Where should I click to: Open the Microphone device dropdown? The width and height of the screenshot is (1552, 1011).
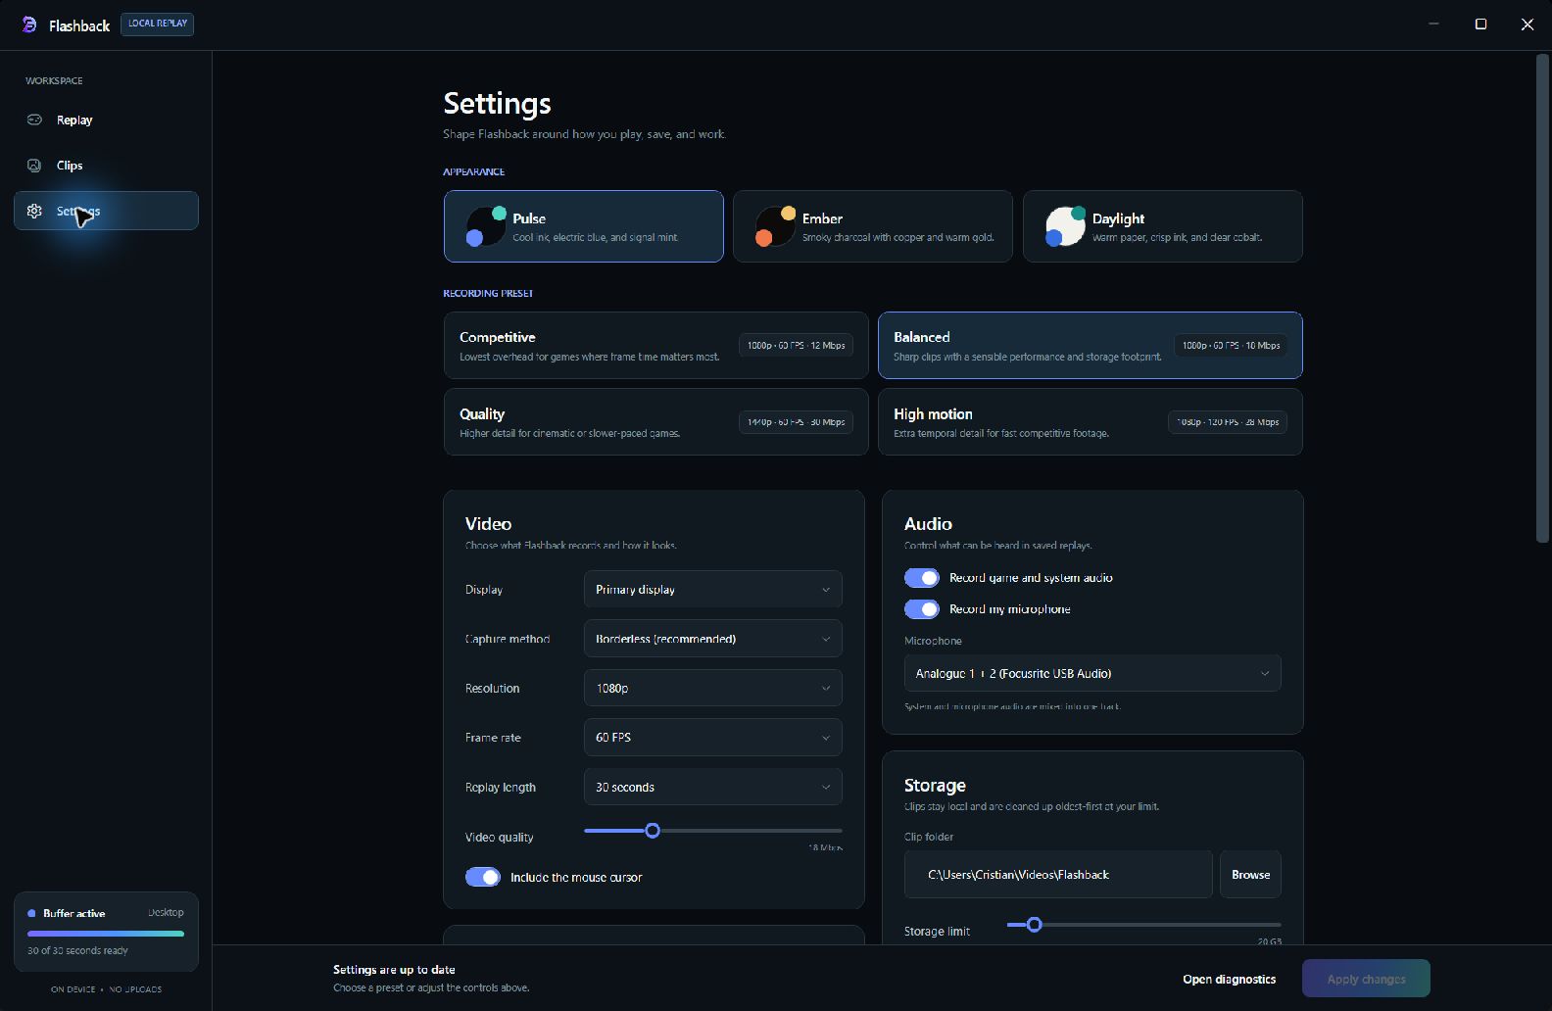(1092, 673)
